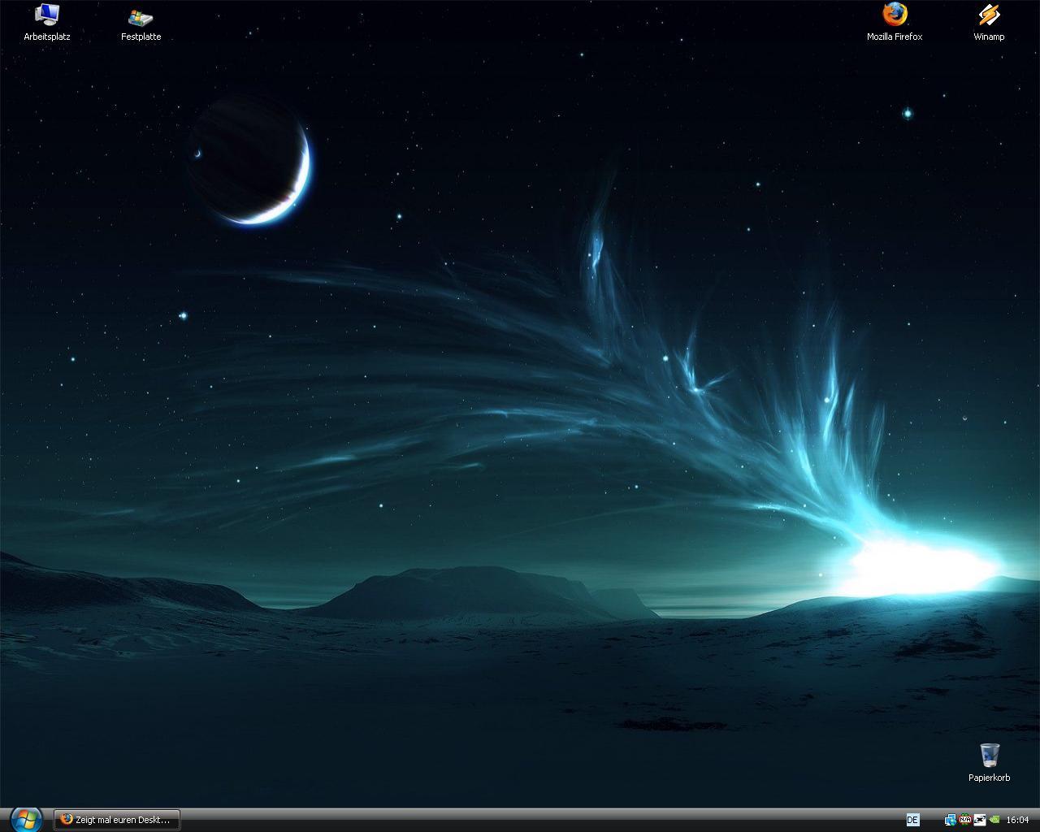This screenshot has height=832, width=1040.
Task: Click the 'Papierkorb' text label
Action: [989, 778]
